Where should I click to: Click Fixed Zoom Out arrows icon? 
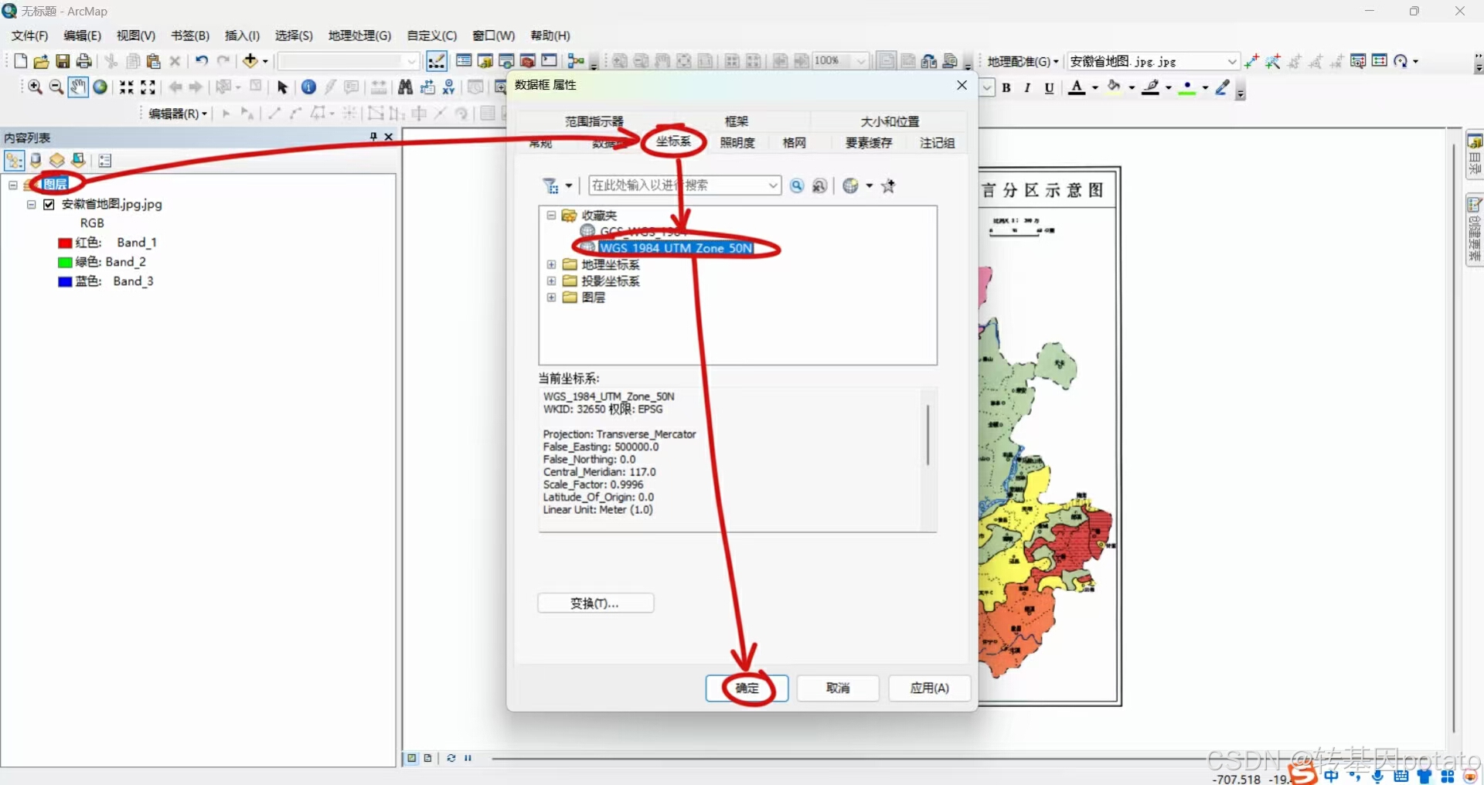pyautogui.click(x=148, y=87)
